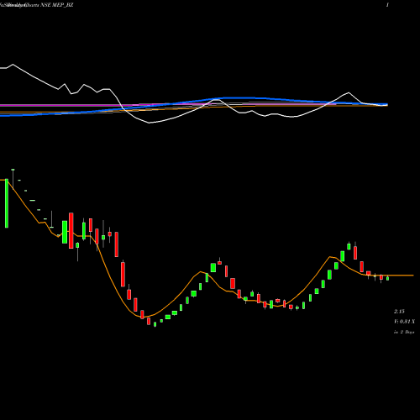Click the tall green candle at chart start
The width and height of the screenshot is (420, 420).
pos(7,203)
